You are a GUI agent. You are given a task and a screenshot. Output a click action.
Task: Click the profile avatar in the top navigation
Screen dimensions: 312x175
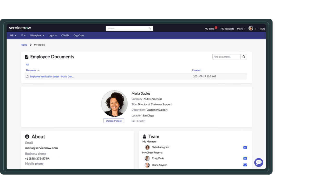click(250, 29)
